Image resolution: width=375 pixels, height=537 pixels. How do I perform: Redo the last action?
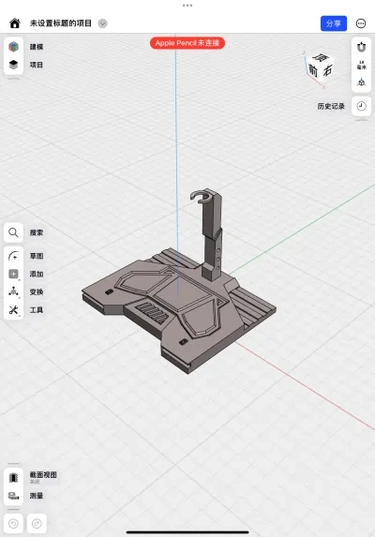pyautogui.click(x=37, y=523)
